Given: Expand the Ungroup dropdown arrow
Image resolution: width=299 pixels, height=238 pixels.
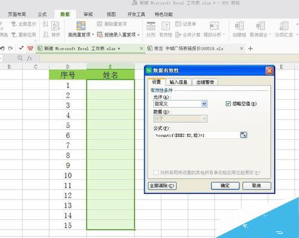Looking at the screenshot, I should (270, 35).
